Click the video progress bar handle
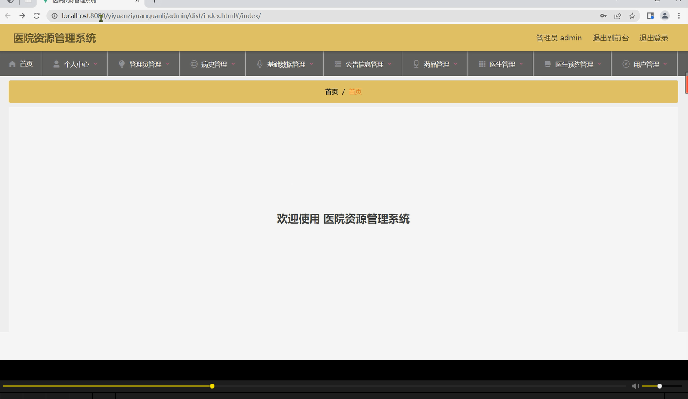The height and width of the screenshot is (399, 688). [212, 386]
